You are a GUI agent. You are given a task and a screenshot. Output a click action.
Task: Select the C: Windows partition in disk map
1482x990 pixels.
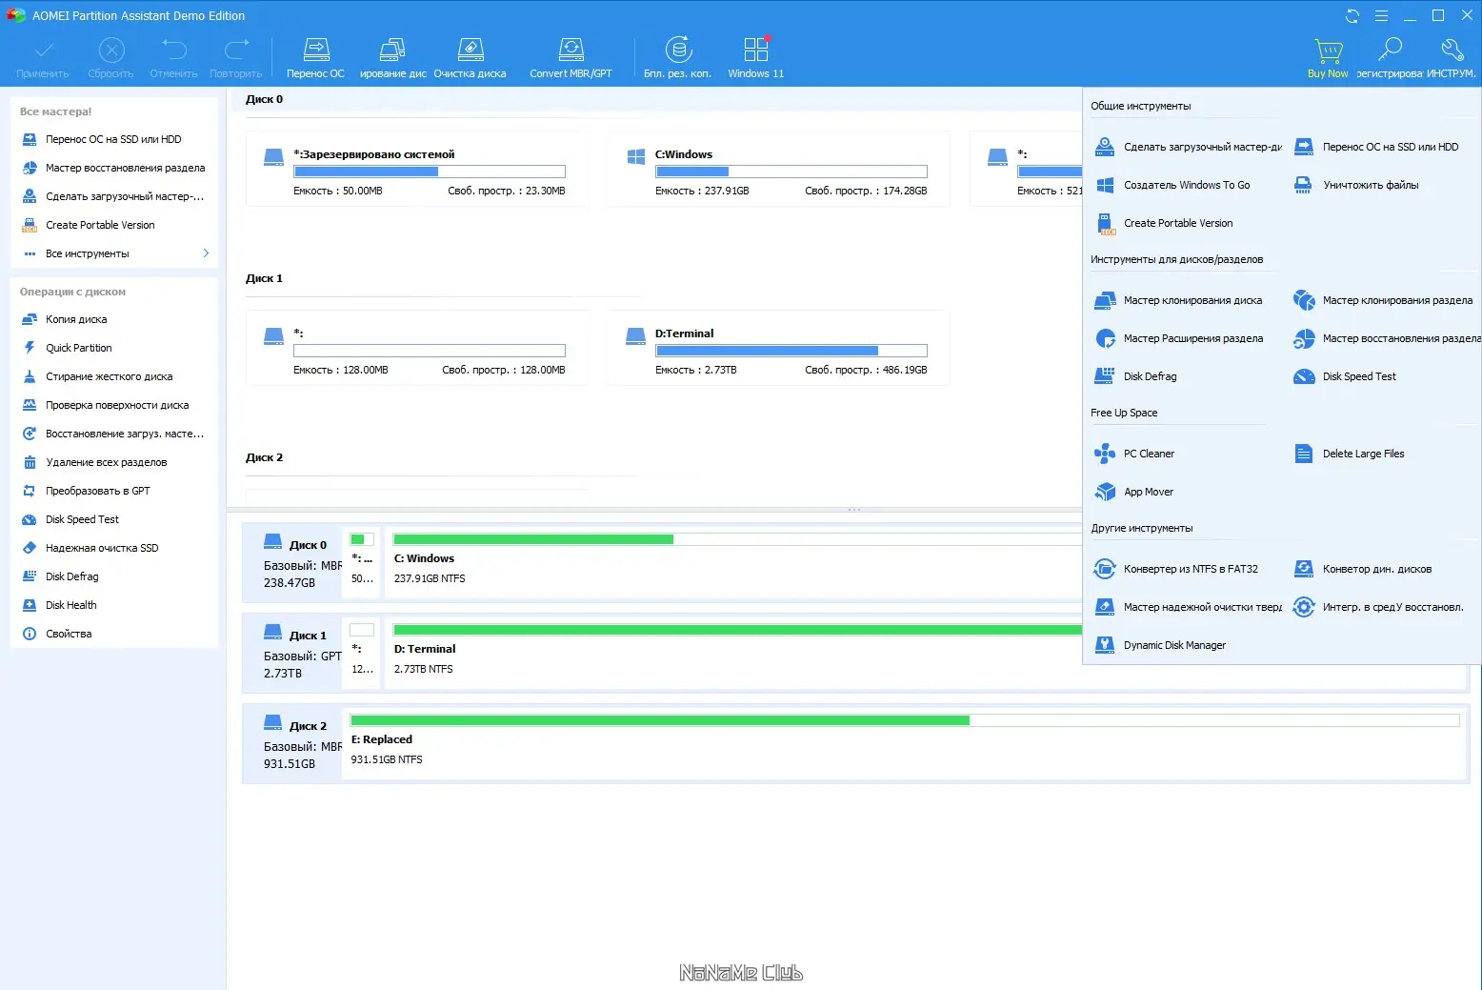pos(733,563)
